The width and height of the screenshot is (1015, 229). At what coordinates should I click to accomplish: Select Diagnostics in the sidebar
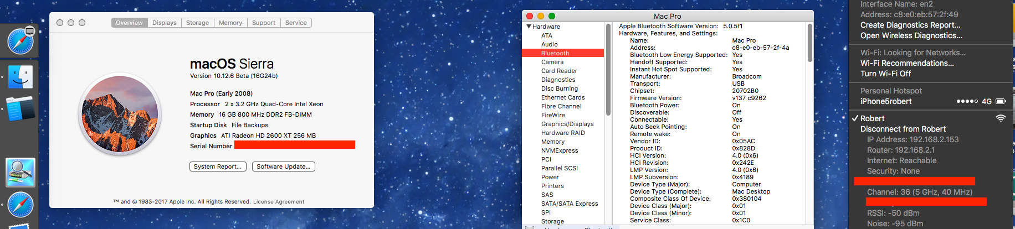point(558,80)
